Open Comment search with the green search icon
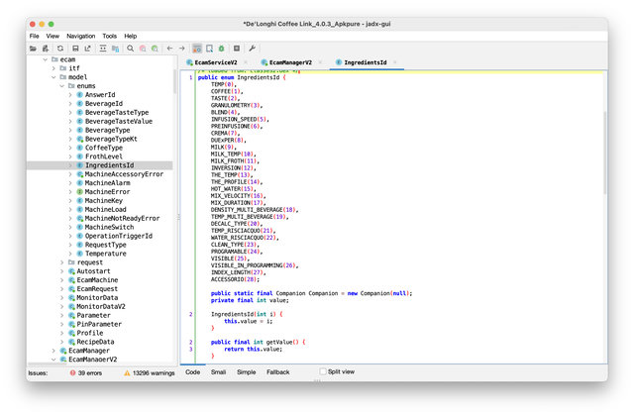This screenshot has width=634, height=416. [x=155, y=49]
